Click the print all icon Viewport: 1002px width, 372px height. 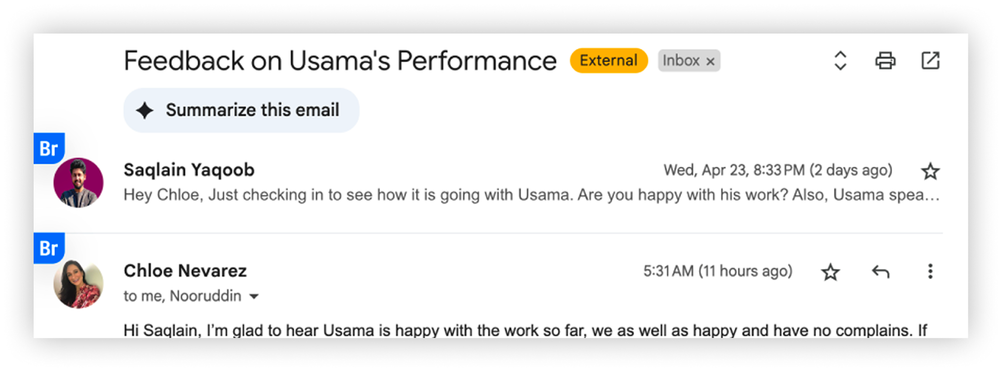click(885, 61)
